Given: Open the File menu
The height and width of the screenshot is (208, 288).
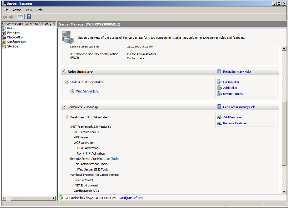Looking at the screenshot, I should (x=6, y=10).
